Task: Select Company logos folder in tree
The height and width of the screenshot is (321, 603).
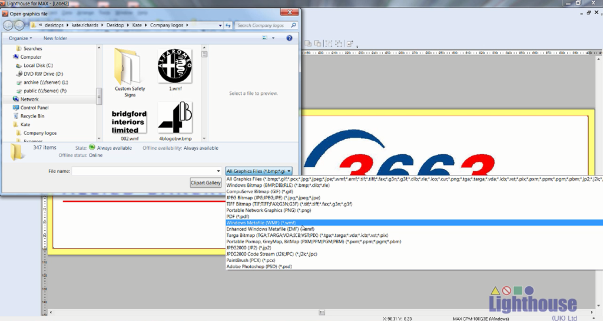Action: pos(39,133)
